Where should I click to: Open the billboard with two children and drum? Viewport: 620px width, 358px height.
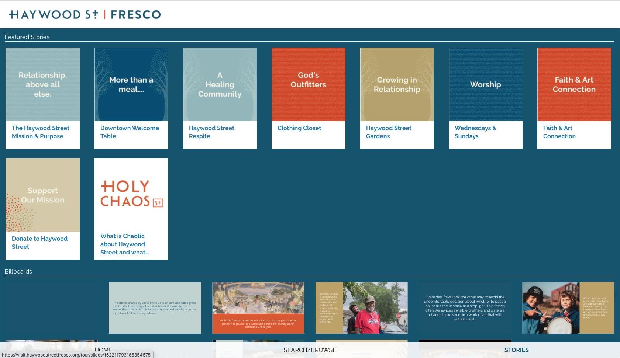(x=568, y=308)
